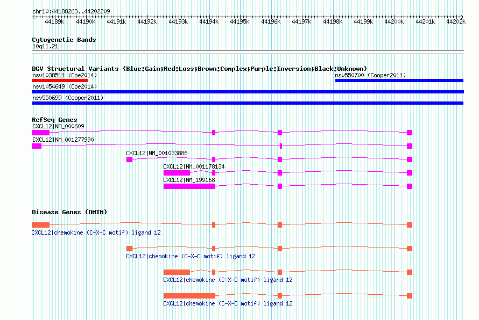This screenshot has width=479, height=320.
Task: Click the 44189k ruler tick label
Action: coord(54,21)
